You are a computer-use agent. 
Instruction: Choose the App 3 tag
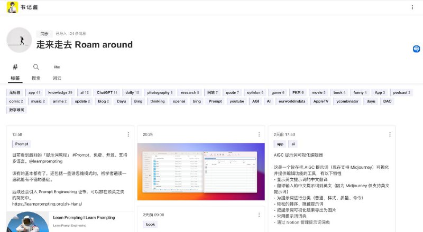coord(380,93)
